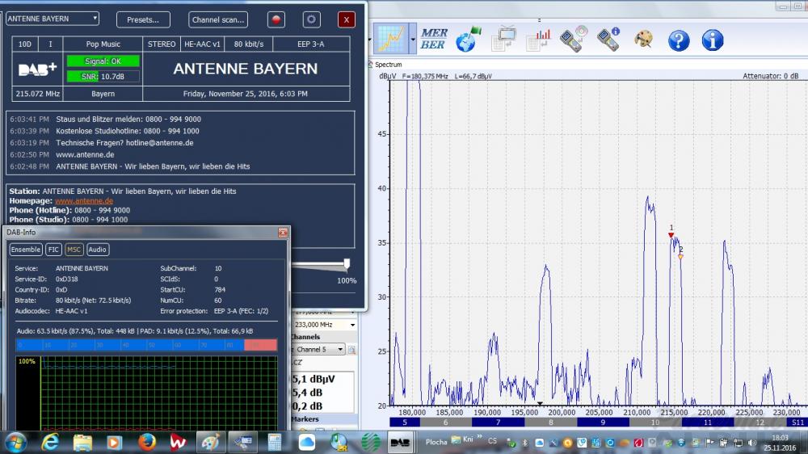Viewport: 808px width, 454px height.
Task: Open the Paint taskbar icon
Action: (210, 442)
